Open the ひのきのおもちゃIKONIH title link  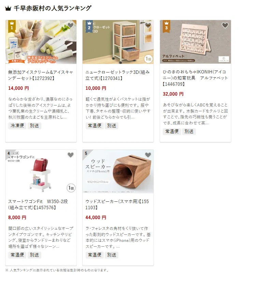point(195,78)
